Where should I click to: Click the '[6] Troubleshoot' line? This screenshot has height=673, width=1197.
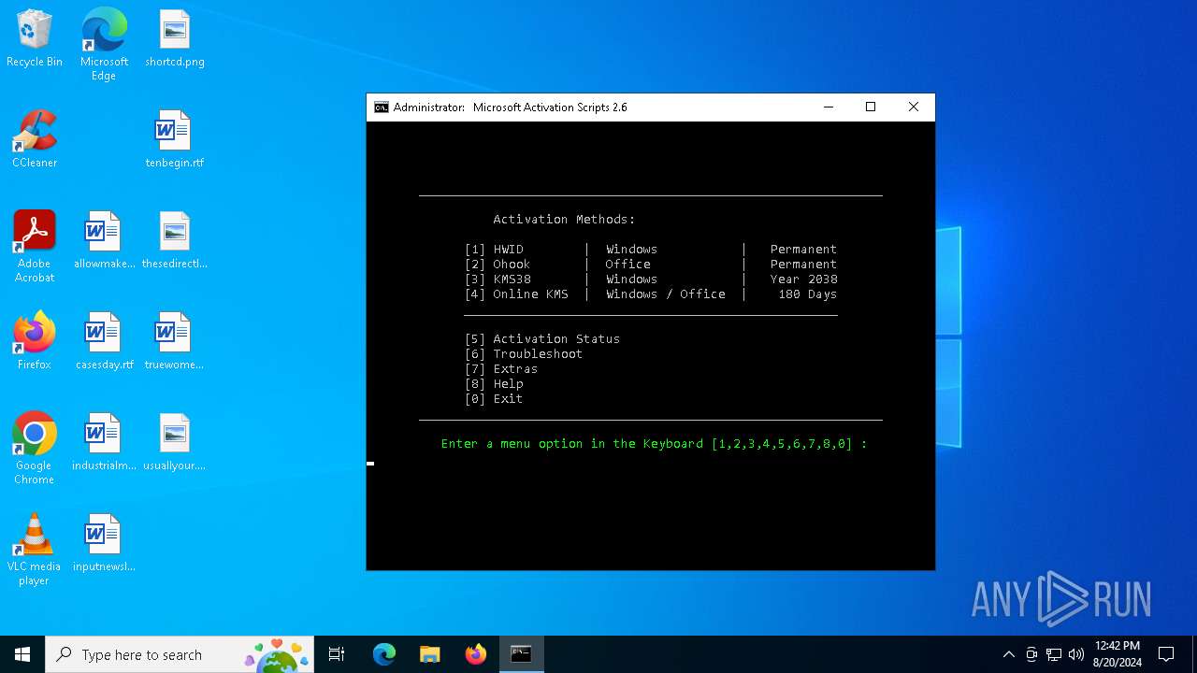524,354
